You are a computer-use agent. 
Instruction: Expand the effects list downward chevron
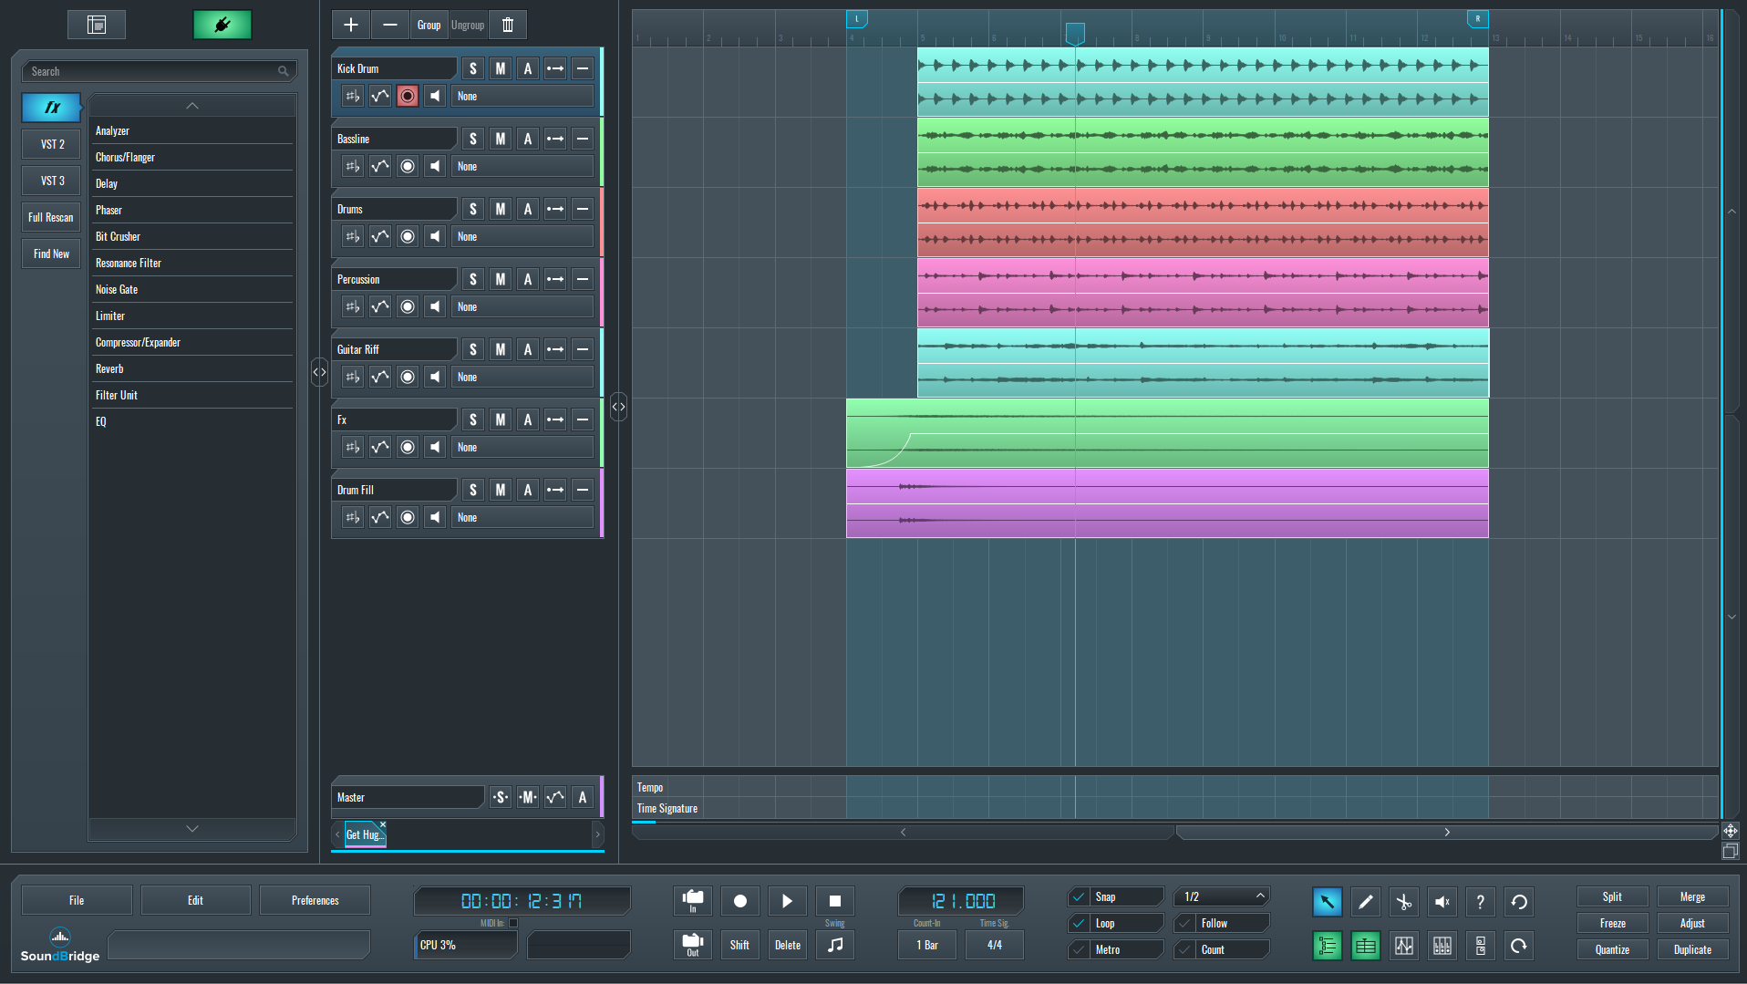click(192, 828)
